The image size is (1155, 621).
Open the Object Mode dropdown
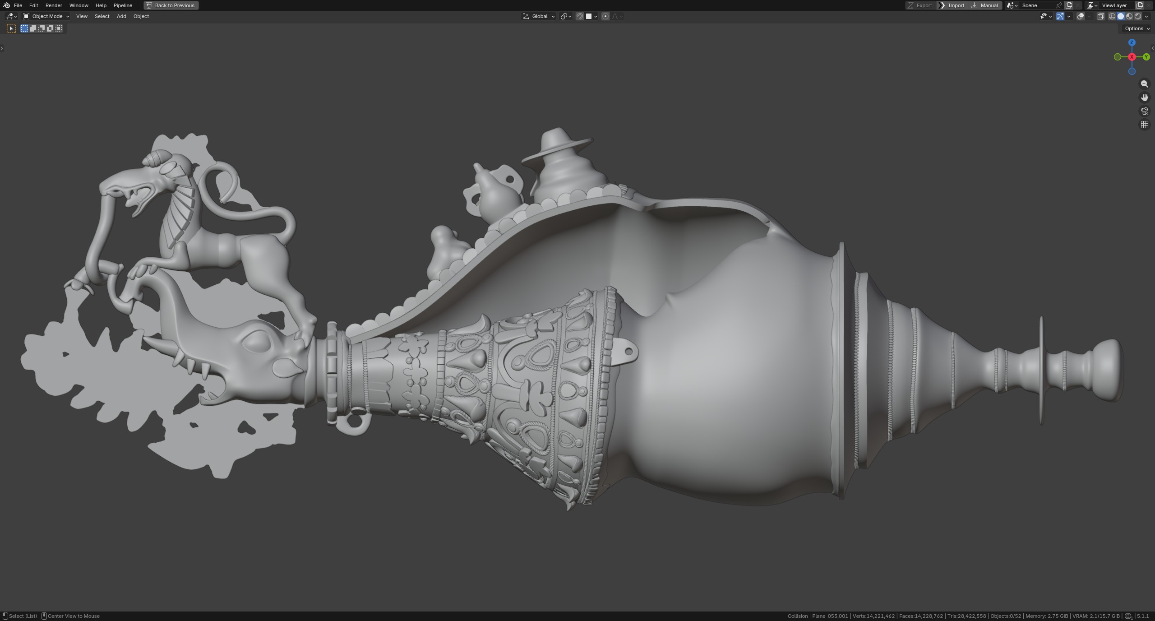click(x=46, y=16)
